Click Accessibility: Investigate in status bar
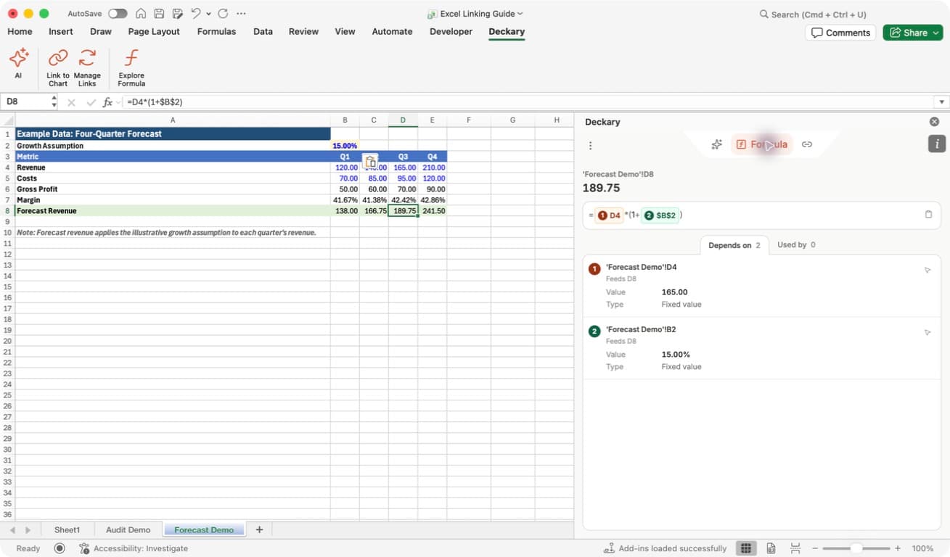 (x=134, y=549)
